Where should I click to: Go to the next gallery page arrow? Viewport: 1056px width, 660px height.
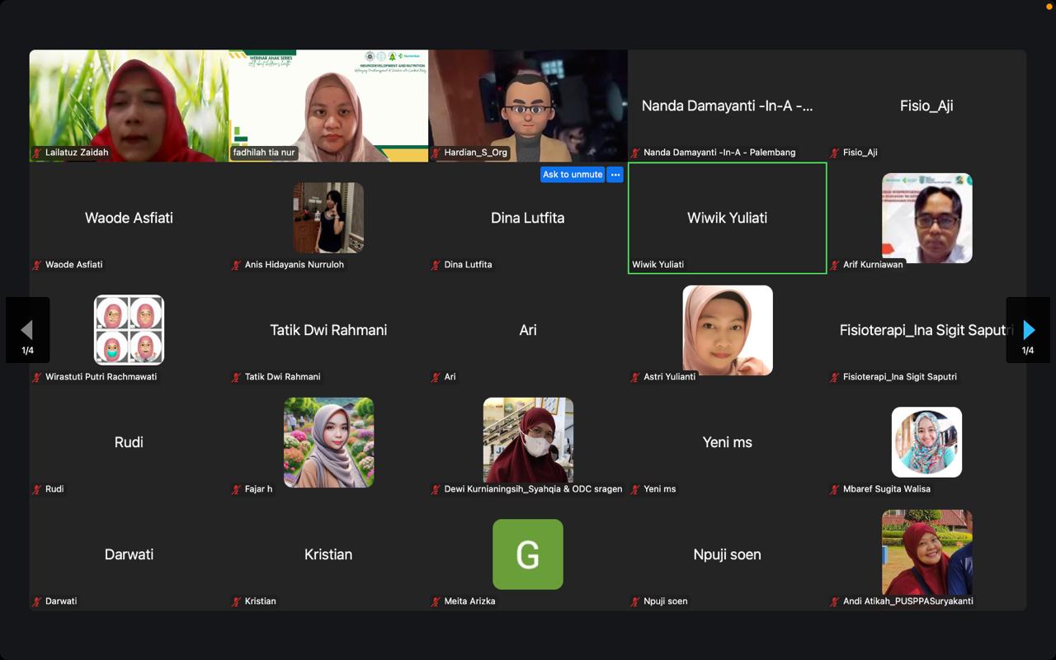coord(1028,330)
